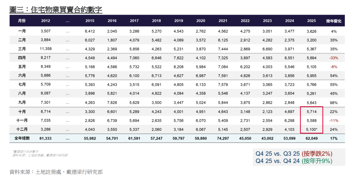Select the 三月 2012 value 11,358
The width and height of the screenshot is (354, 179).
pyautogui.click(x=46, y=49)
